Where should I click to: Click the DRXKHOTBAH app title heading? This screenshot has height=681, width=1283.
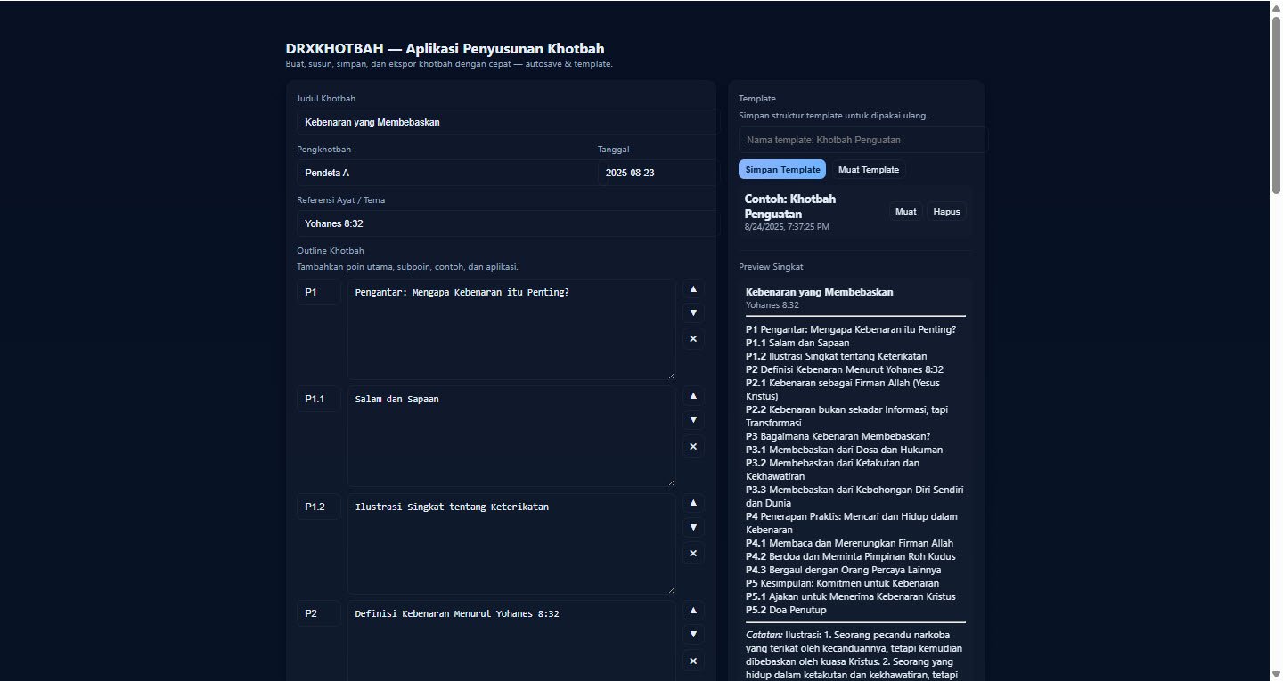(445, 48)
